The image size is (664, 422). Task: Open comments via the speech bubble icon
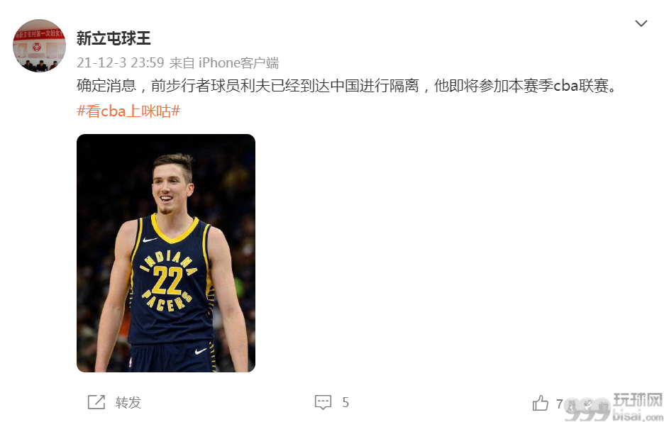coord(323,402)
